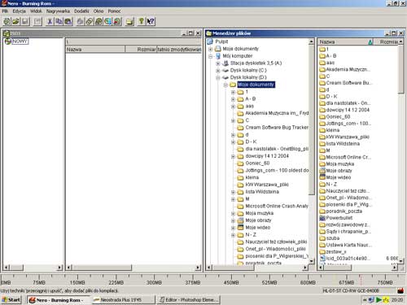Click the floppy drive icon for Stacja dyskietek
407x305 pixels.
[225, 63]
